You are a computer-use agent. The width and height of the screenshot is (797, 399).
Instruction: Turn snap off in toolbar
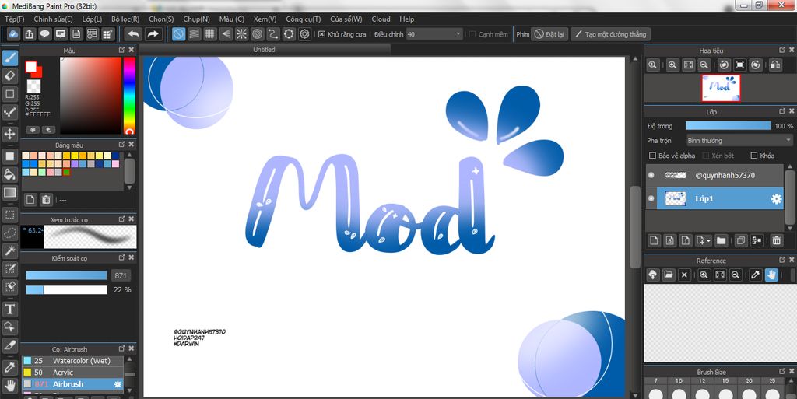pyautogui.click(x=178, y=34)
